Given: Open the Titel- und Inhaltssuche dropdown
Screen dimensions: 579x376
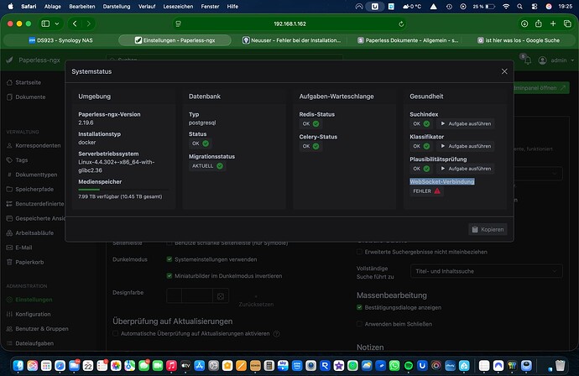Looking at the screenshot, I should coord(487,271).
